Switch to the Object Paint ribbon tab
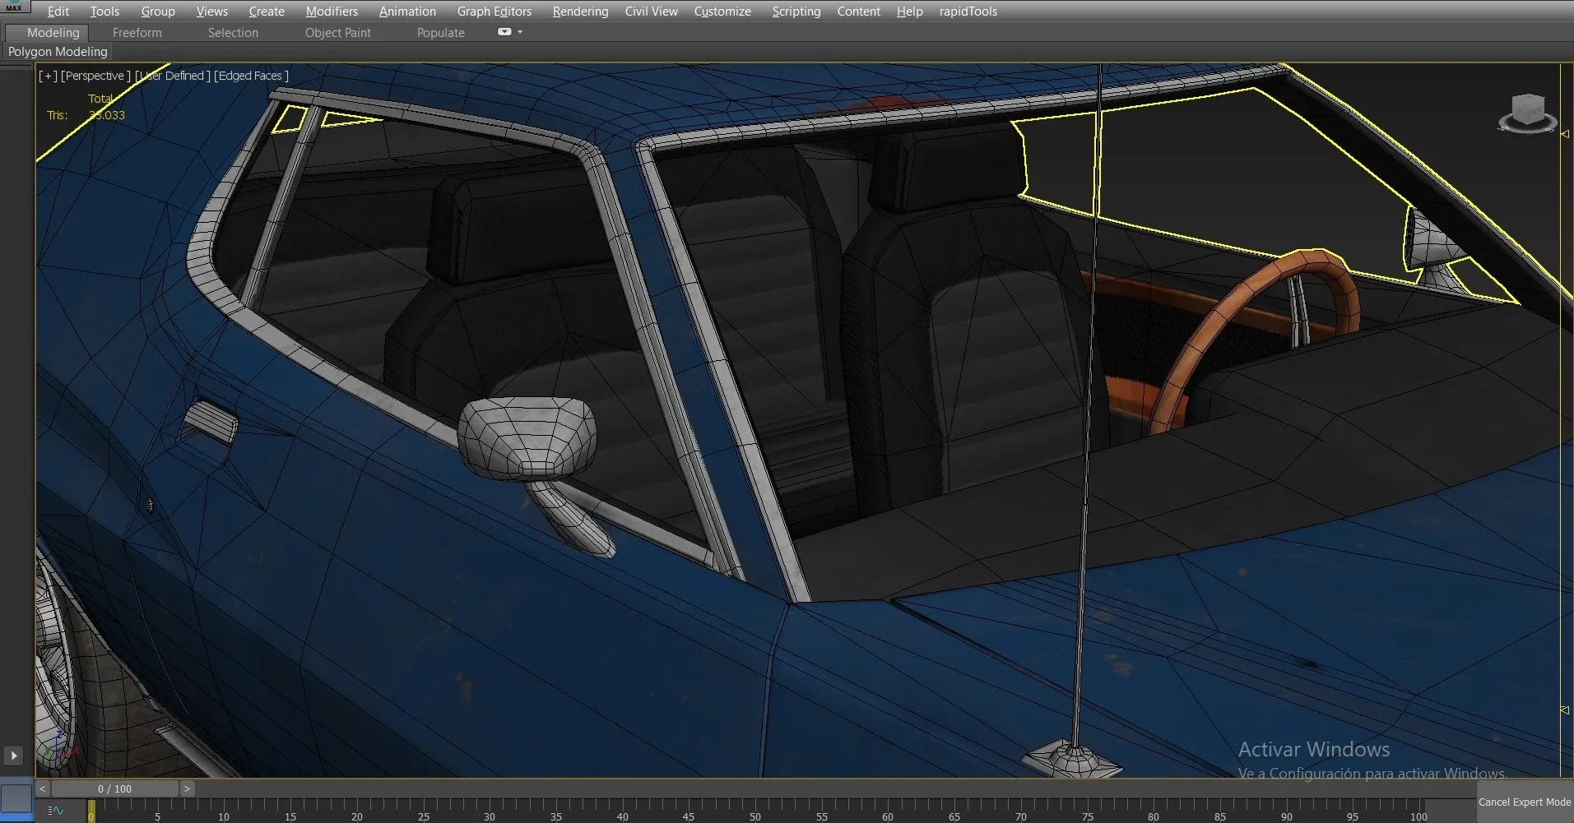1574x823 pixels. pos(337,33)
